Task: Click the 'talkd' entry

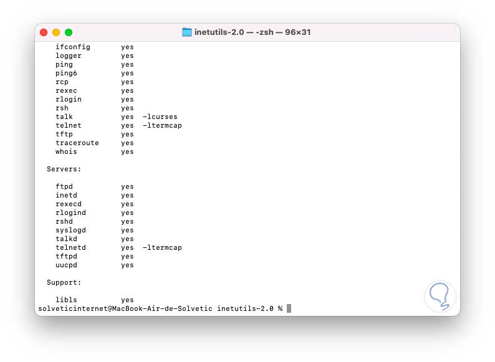Action: coord(66,239)
